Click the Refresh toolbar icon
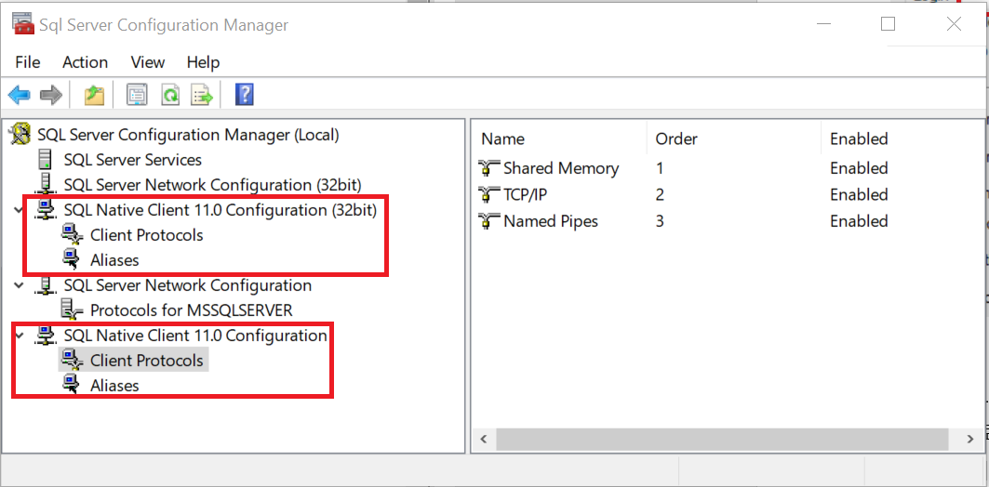 coord(170,96)
